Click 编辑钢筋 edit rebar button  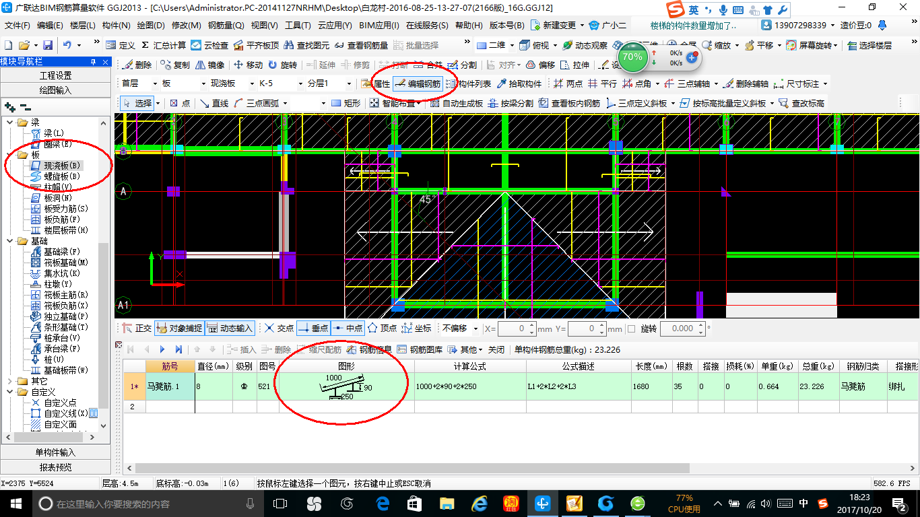[x=418, y=84]
